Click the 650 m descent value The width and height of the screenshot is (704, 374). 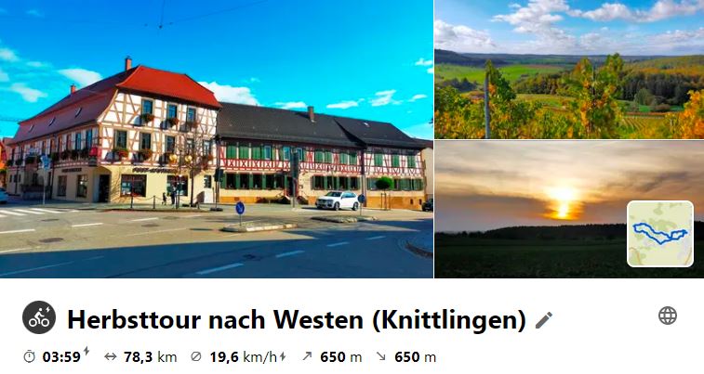415,357
